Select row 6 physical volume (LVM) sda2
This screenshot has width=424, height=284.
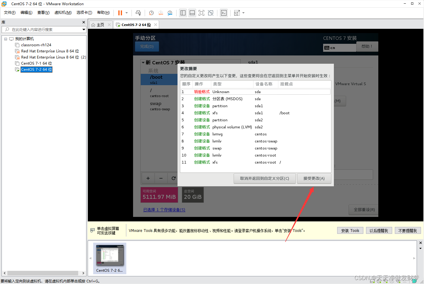click(x=256, y=127)
